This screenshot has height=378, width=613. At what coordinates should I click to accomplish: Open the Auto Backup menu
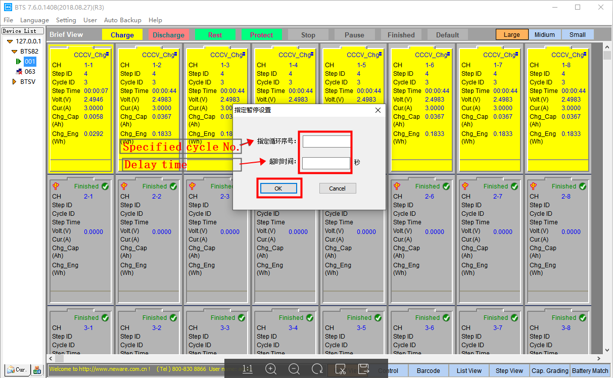tap(123, 20)
